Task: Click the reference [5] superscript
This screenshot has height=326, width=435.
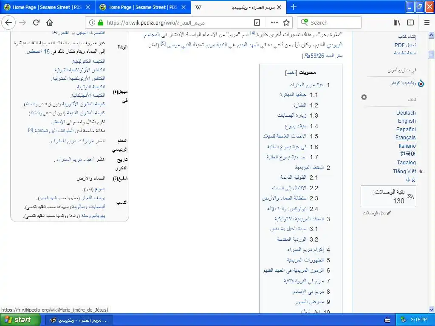Action: click(163, 43)
